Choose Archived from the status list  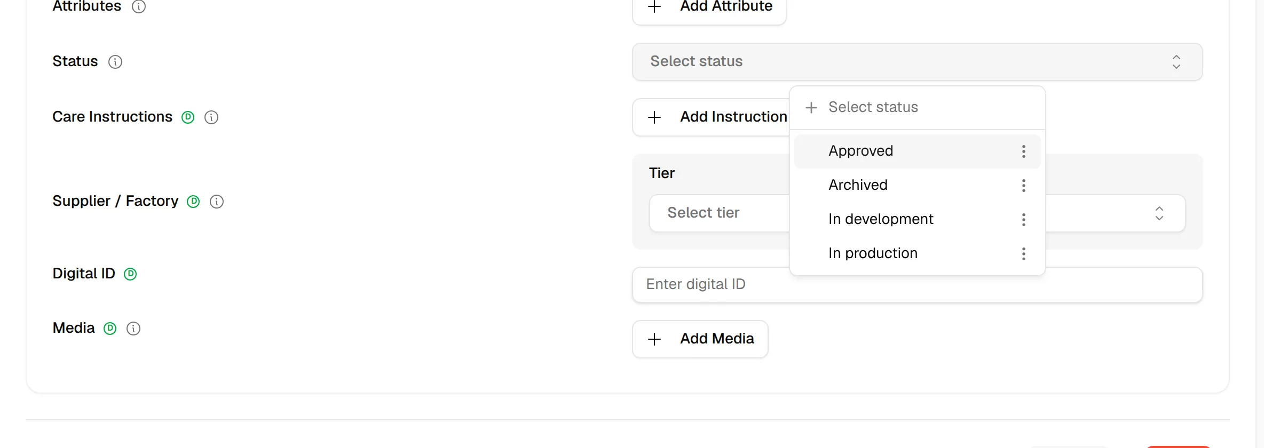coord(917,186)
